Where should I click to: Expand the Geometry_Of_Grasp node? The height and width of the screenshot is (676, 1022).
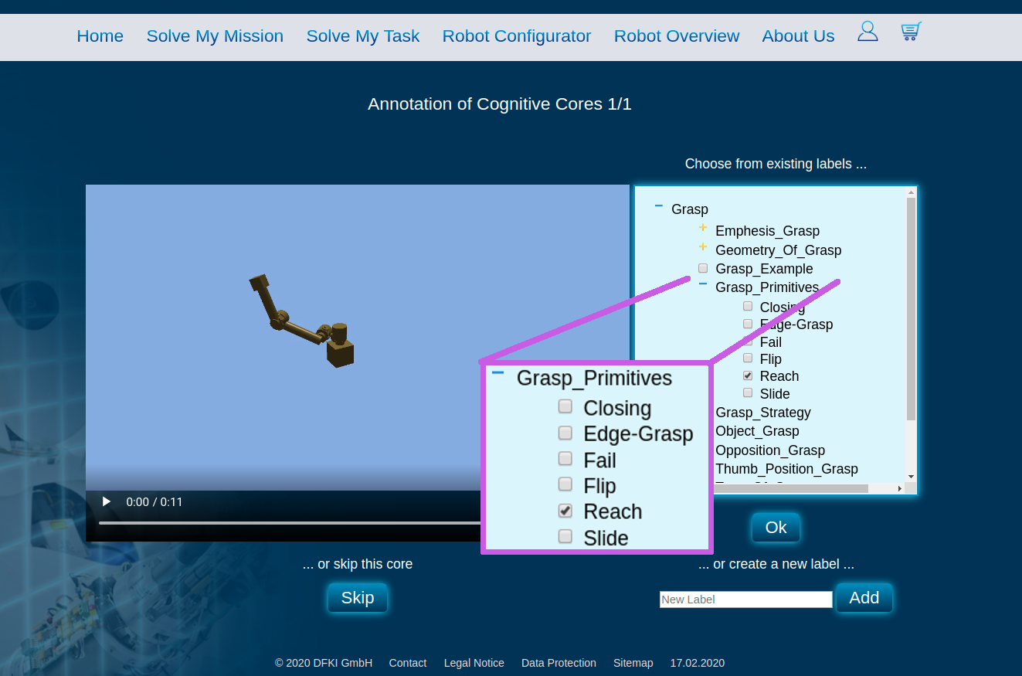pos(703,247)
